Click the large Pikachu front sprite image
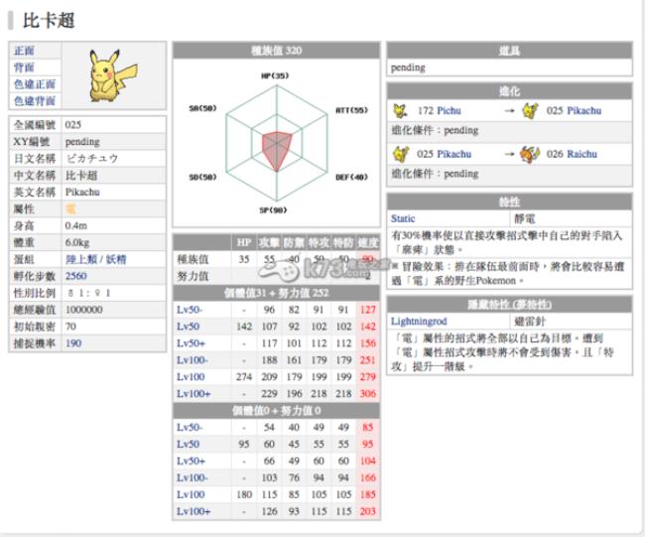Viewport: 645px width, 537px height. pyautogui.click(x=112, y=75)
